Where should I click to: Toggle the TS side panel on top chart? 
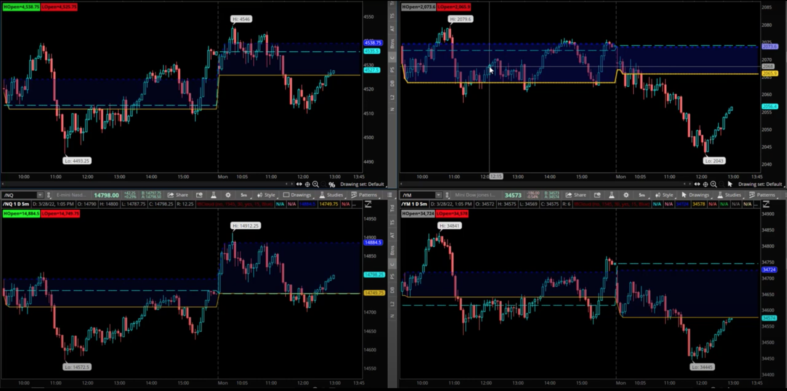point(392,16)
